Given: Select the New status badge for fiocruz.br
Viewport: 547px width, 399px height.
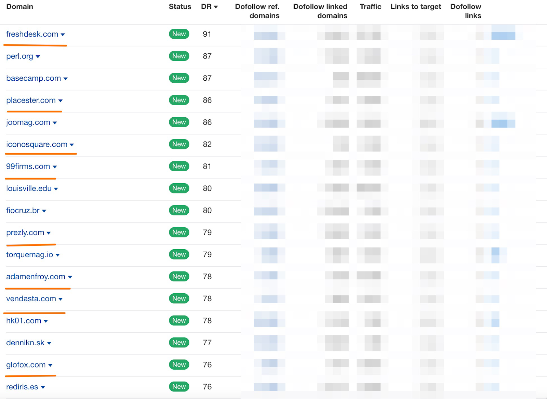Looking at the screenshot, I should [179, 211].
